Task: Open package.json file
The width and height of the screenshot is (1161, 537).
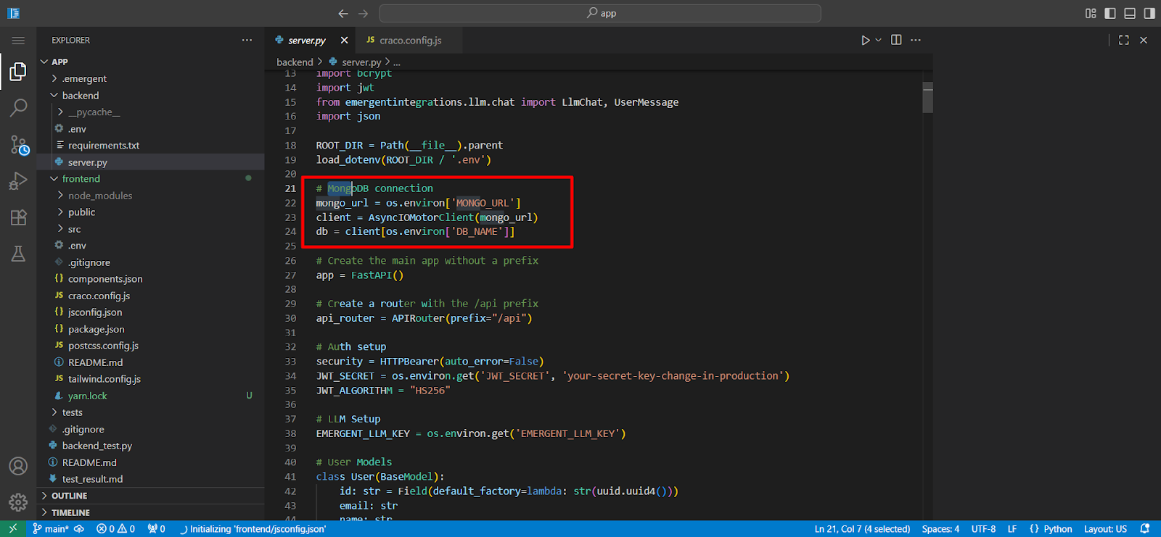Action: 151,329
